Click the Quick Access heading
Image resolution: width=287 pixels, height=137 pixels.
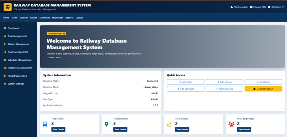[176, 75]
